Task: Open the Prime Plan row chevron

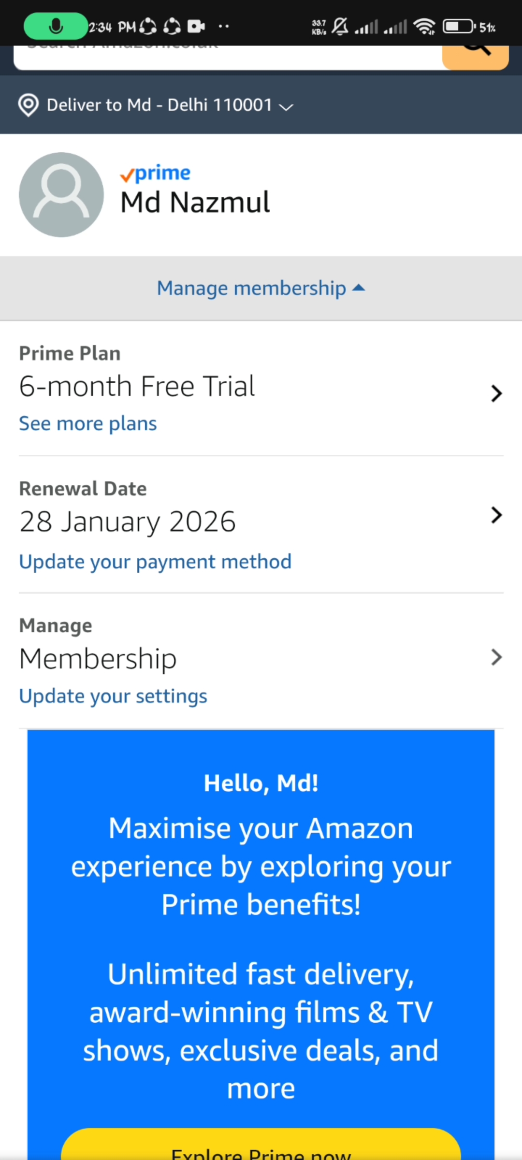Action: 496,393
